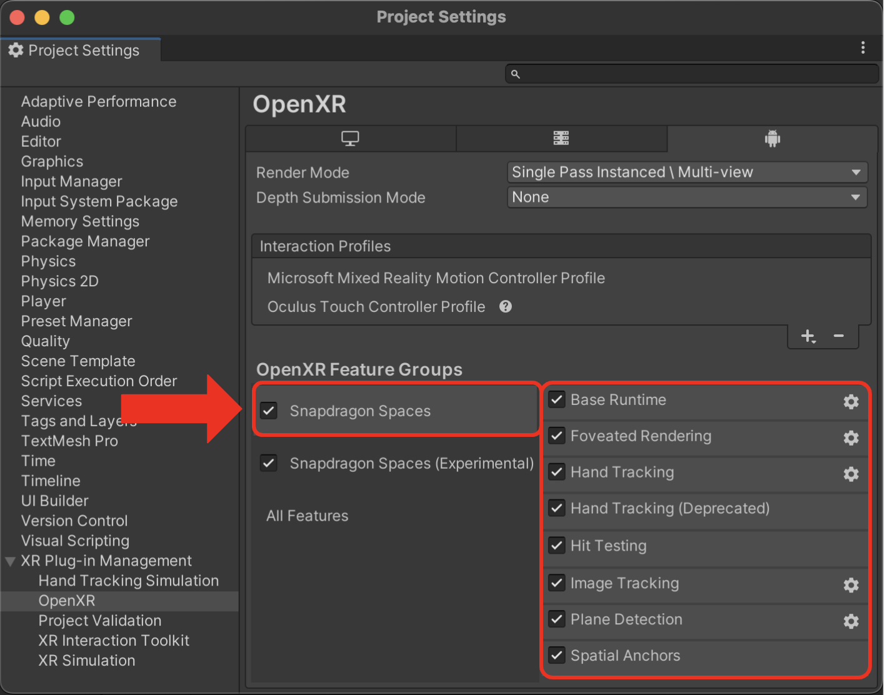Open Foveated Rendering settings gear
This screenshot has height=695, width=885.
[851, 437]
